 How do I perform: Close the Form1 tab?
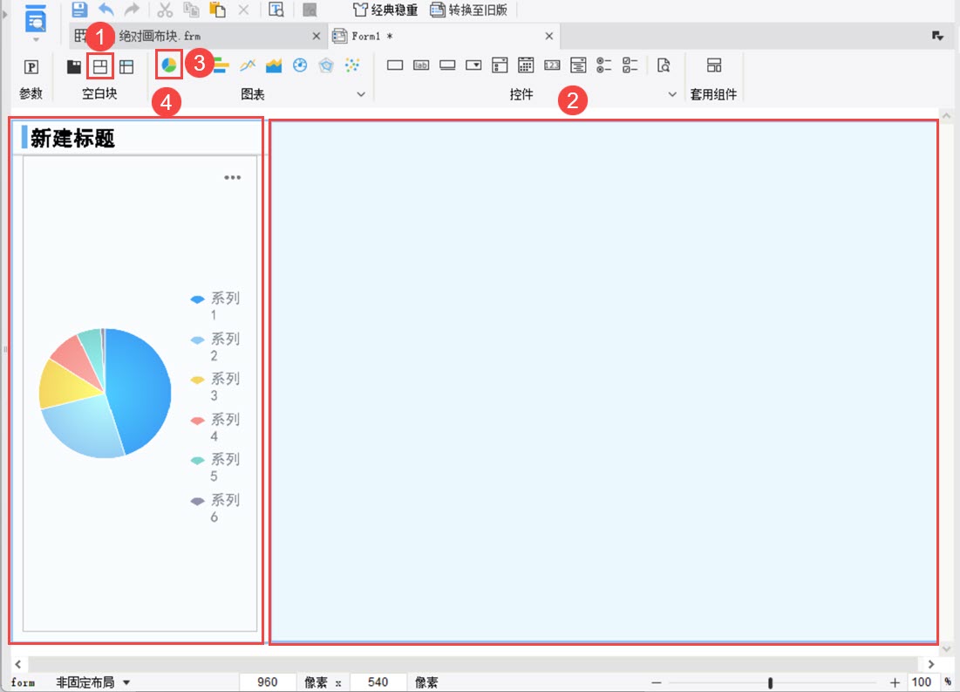pyautogui.click(x=548, y=36)
